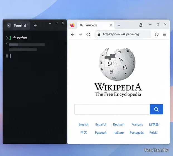Reload the Wikipedia page
173x156 pixels.
click(88, 35)
